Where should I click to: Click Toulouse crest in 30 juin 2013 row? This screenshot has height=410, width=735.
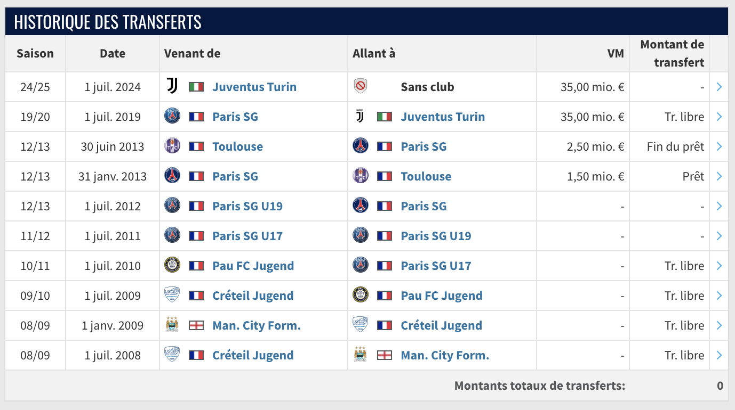(172, 146)
